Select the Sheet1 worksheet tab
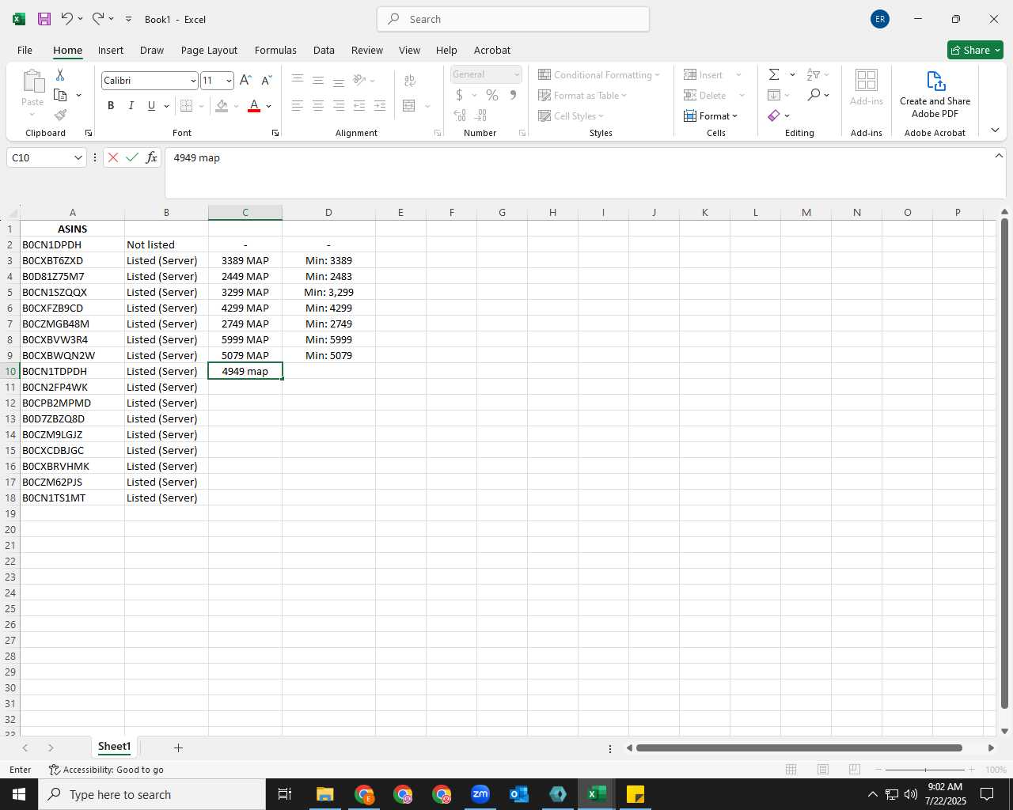Image resolution: width=1013 pixels, height=810 pixels. coord(114,747)
